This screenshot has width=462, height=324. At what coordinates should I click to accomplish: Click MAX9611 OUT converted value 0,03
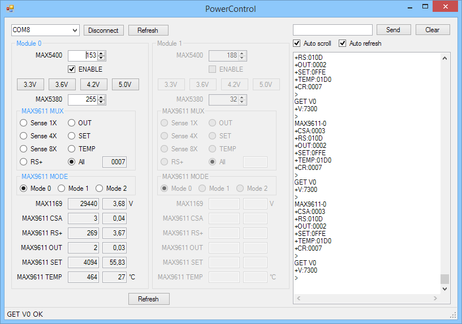(115, 248)
